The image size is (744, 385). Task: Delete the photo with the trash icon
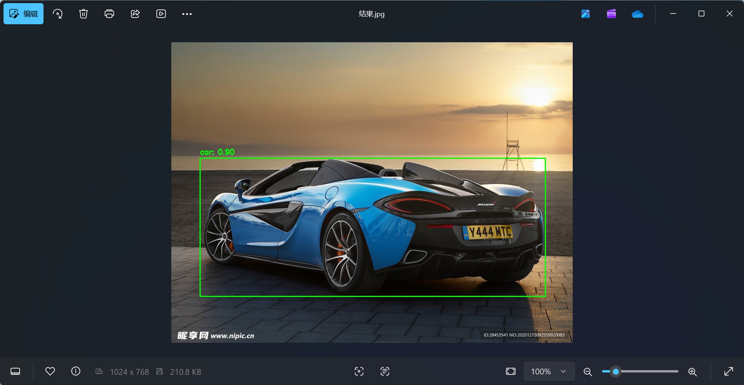[83, 14]
